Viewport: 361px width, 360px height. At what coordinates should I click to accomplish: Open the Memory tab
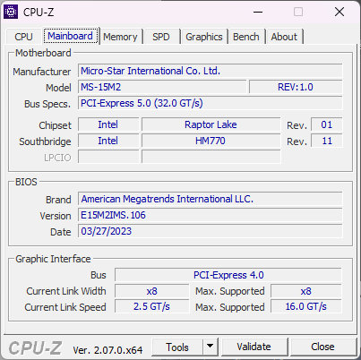(x=120, y=37)
